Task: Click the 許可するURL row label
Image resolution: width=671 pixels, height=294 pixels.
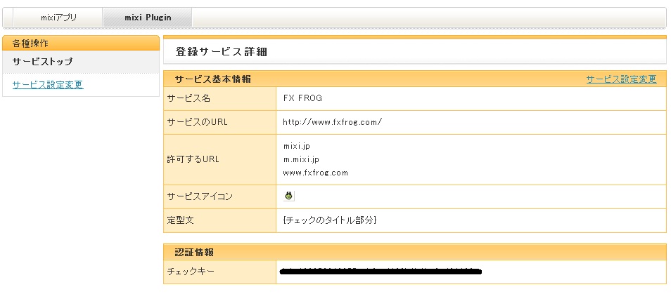Action: 193,159
